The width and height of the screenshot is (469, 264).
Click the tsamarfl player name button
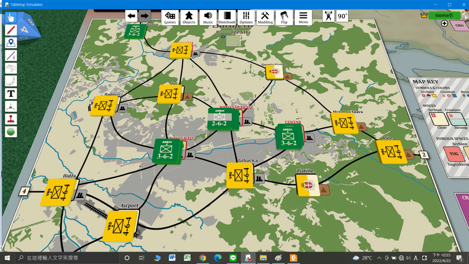444,15
